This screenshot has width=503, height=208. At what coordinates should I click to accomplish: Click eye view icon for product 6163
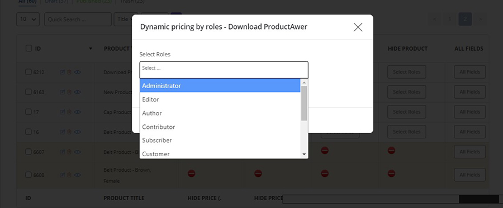click(77, 92)
